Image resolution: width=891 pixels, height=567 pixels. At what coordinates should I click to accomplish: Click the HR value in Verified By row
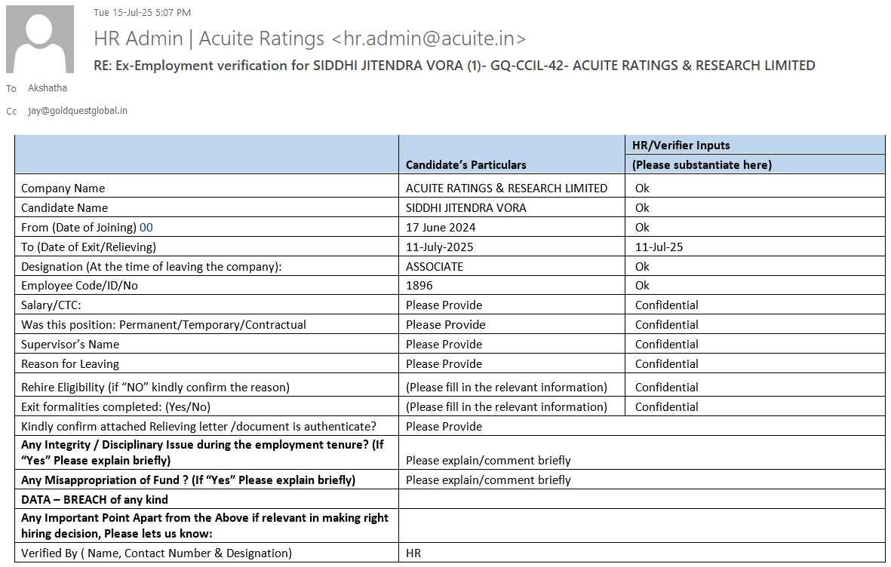coord(413,553)
